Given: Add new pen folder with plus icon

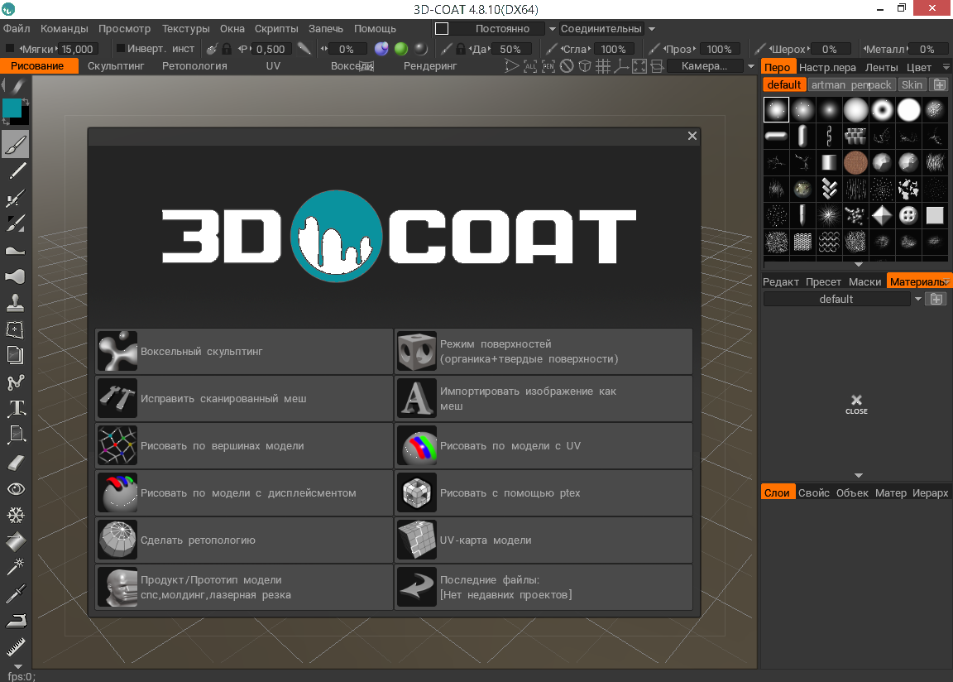Looking at the screenshot, I should click(940, 84).
